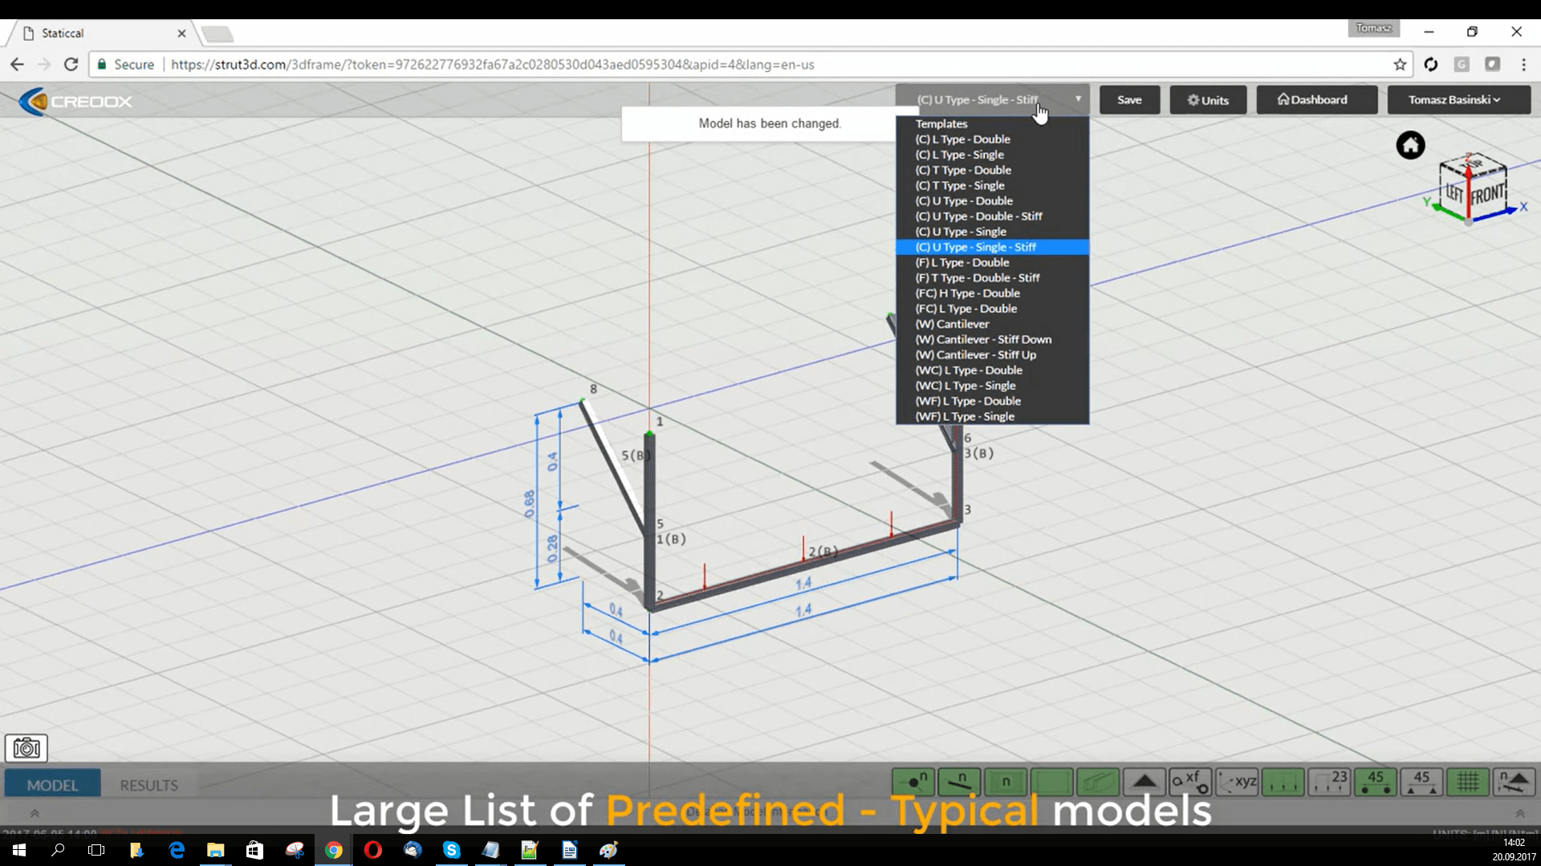Take a screenshot with camera icon
This screenshot has height=866, width=1541.
coord(26,748)
